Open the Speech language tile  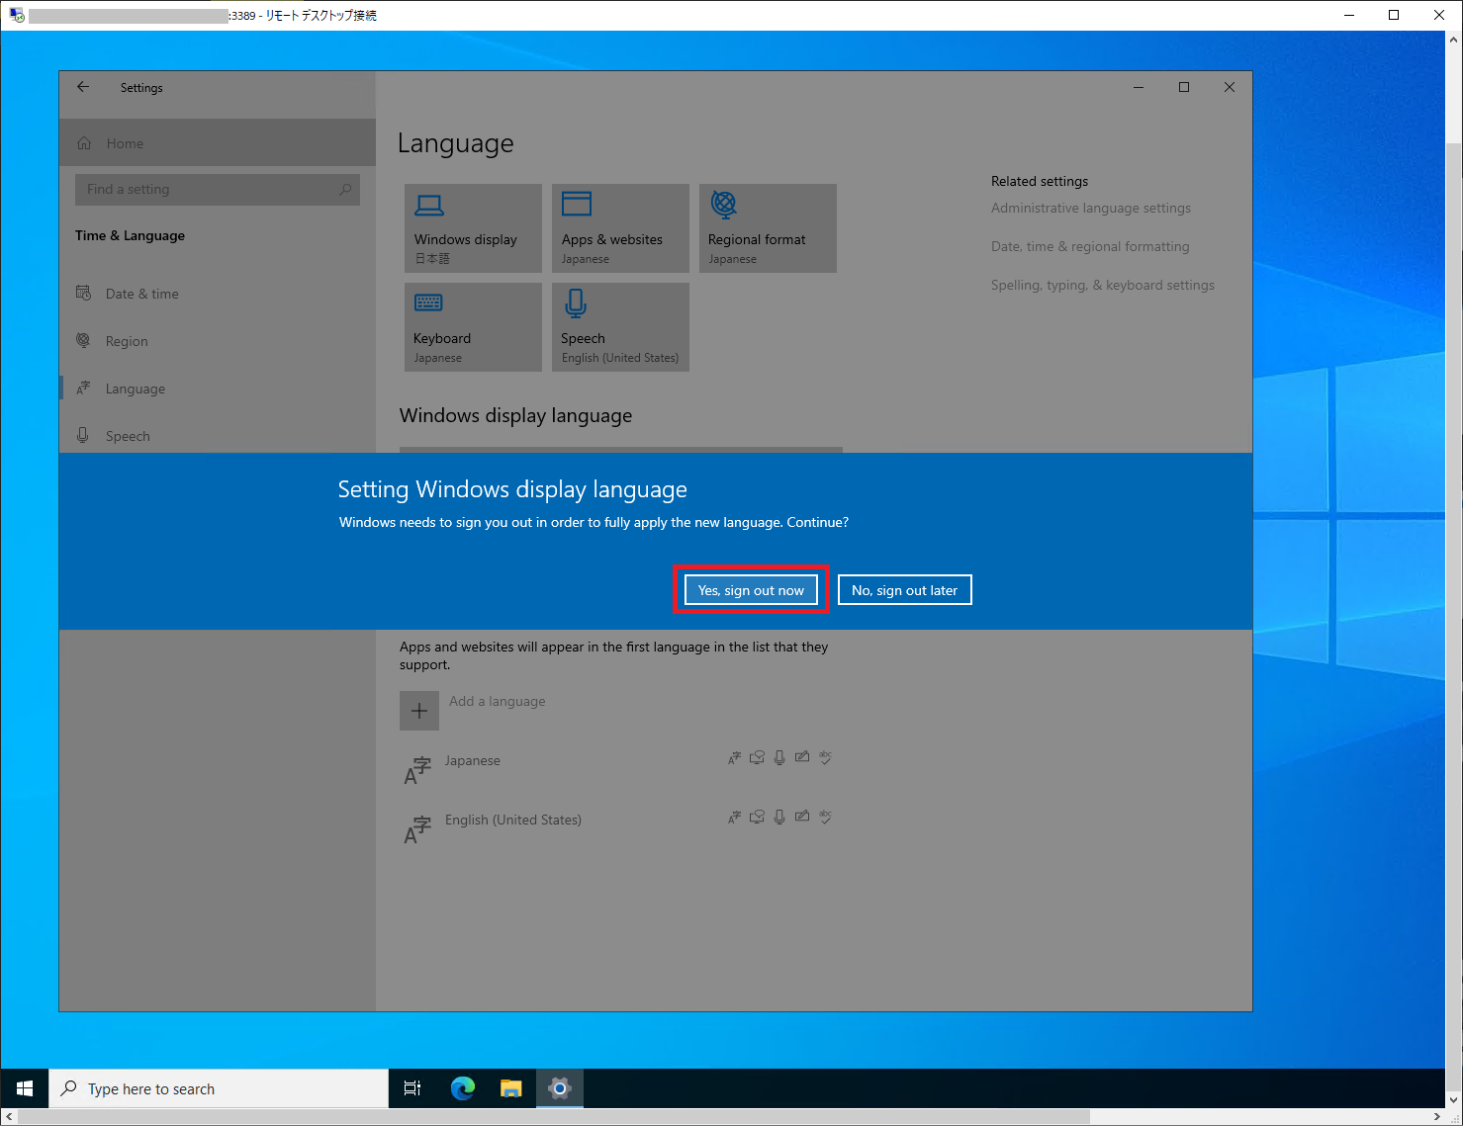coord(619,326)
